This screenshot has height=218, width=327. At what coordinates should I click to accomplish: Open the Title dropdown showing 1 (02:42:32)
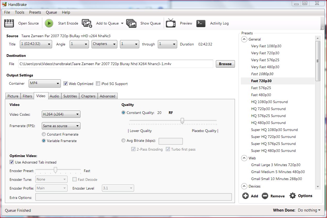[x=36, y=44]
